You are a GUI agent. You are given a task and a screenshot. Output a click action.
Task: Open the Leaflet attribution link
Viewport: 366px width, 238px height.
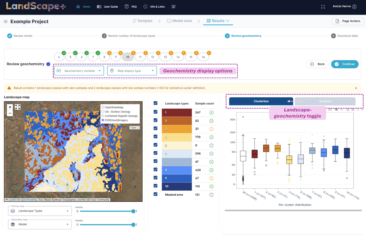(12, 200)
